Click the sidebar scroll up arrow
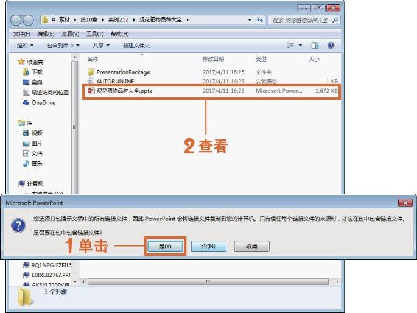This screenshot has height=313, width=417. point(75,57)
